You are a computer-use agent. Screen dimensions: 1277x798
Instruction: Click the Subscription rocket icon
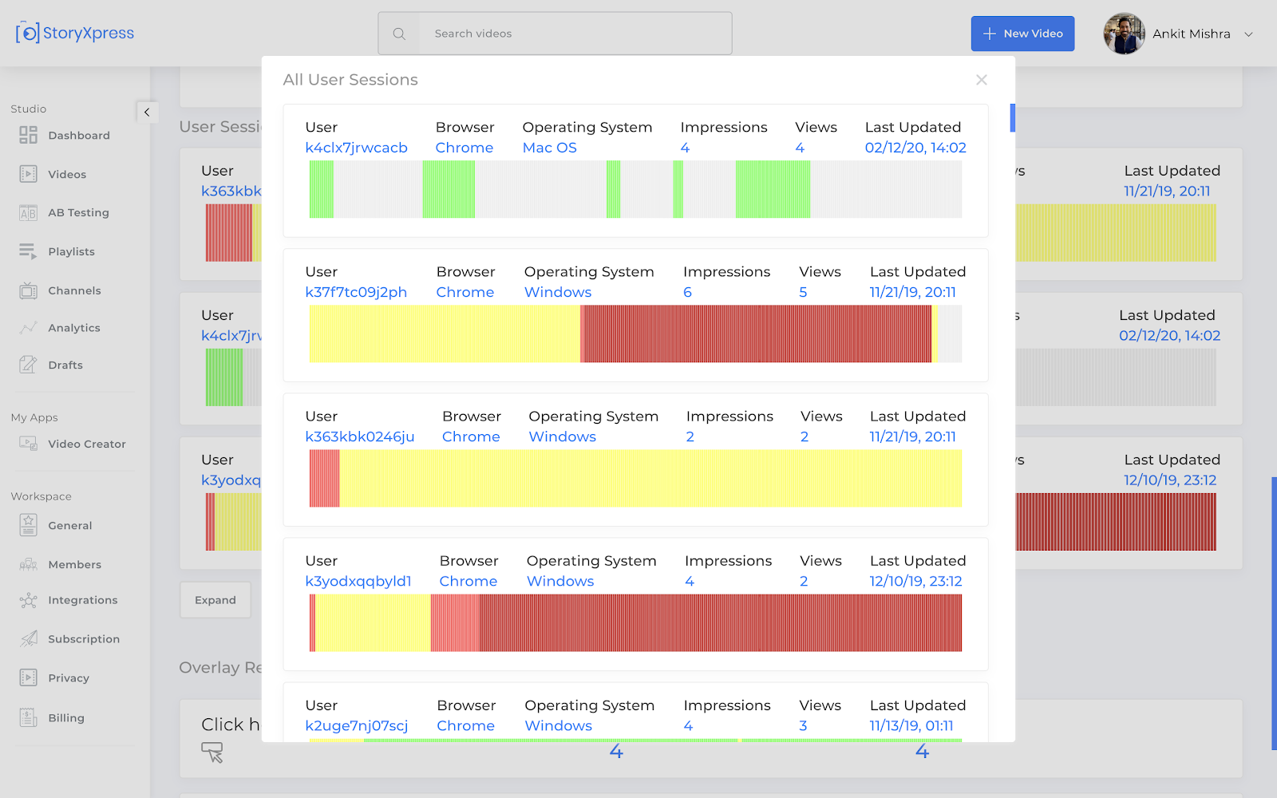click(x=28, y=638)
